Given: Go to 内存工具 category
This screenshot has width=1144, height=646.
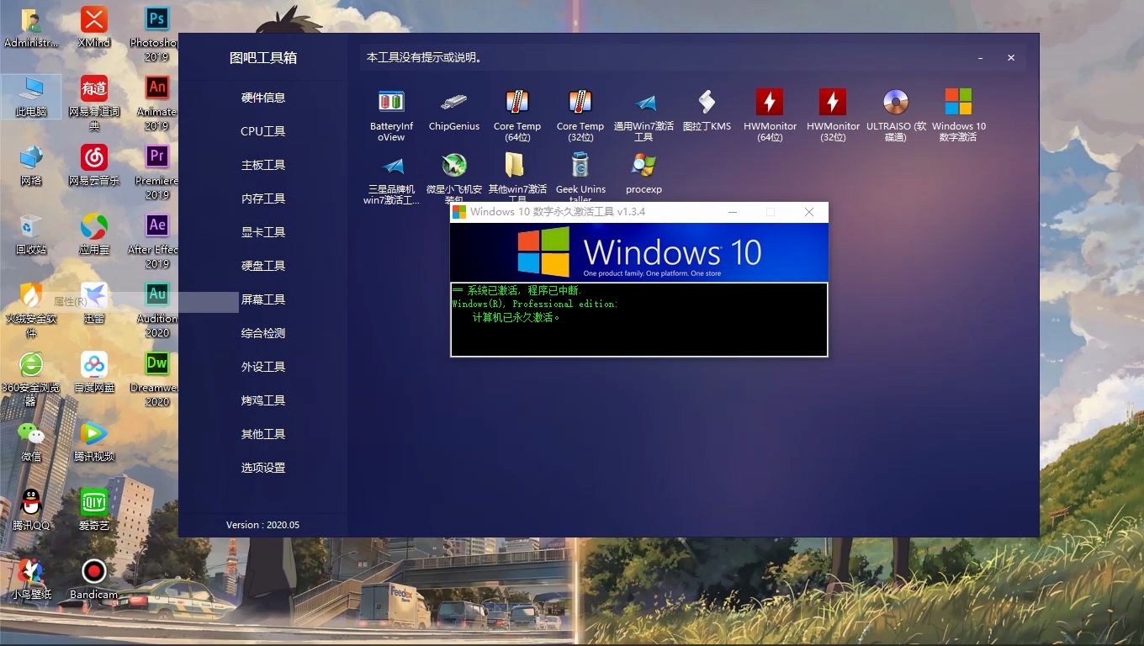Looking at the screenshot, I should [263, 199].
